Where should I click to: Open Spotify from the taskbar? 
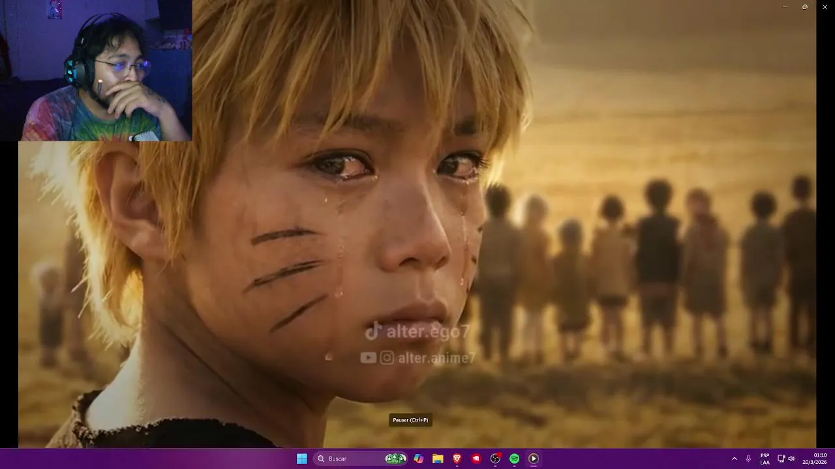514,459
